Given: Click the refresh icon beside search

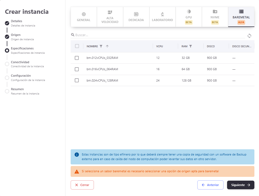Looking at the screenshot, I should pyautogui.click(x=249, y=36).
